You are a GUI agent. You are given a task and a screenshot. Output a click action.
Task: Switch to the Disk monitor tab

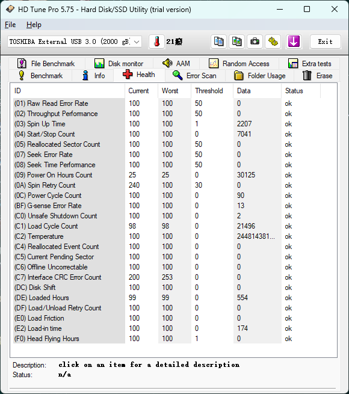[x=119, y=64]
